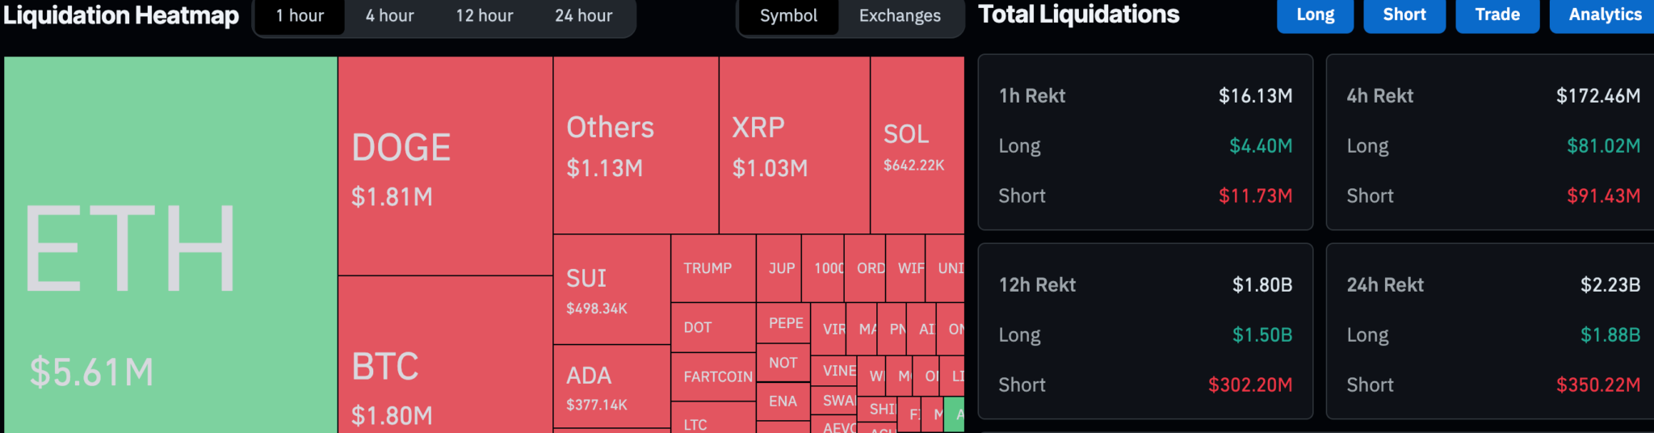Select the 1 hour timeframe tab
This screenshot has height=433, width=1654.
(300, 16)
